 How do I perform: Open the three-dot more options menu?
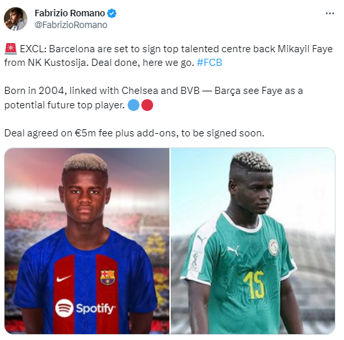coord(330,14)
